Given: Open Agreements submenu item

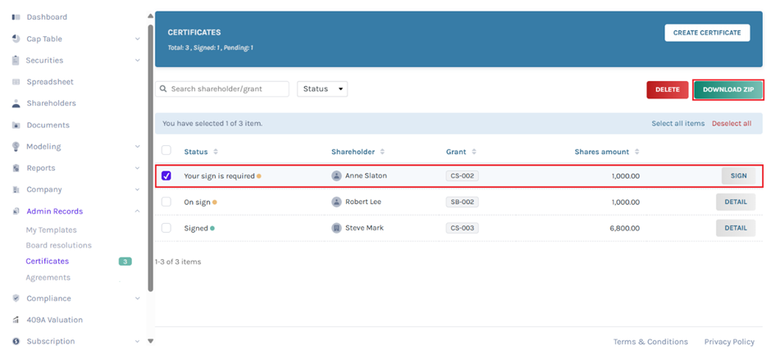Looking at the screenshot, I should (48, 278).
